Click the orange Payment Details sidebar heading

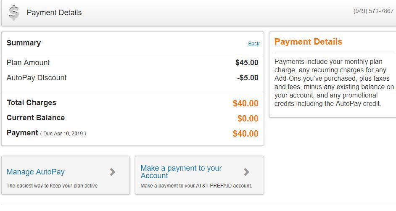pos(308,42)
